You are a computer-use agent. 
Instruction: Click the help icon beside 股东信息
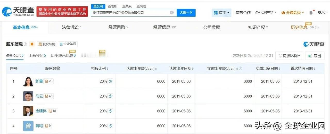[x=25, y=44]
